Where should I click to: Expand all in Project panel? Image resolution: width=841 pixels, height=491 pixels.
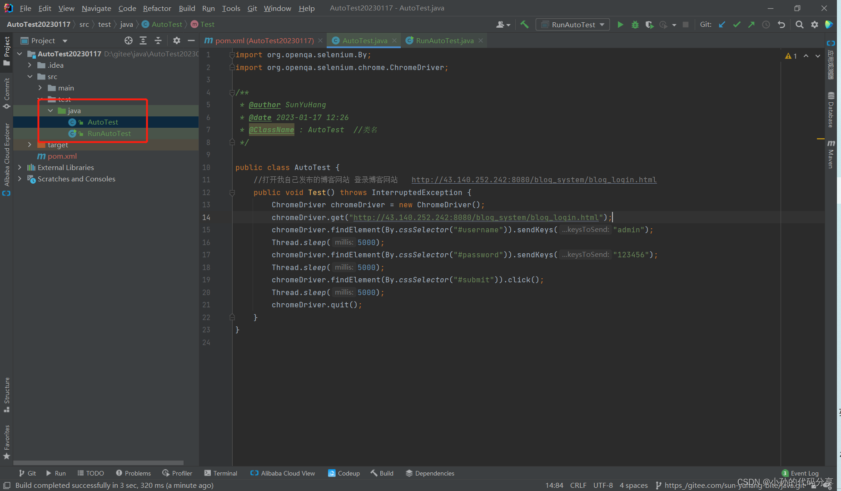click(143, 40)
